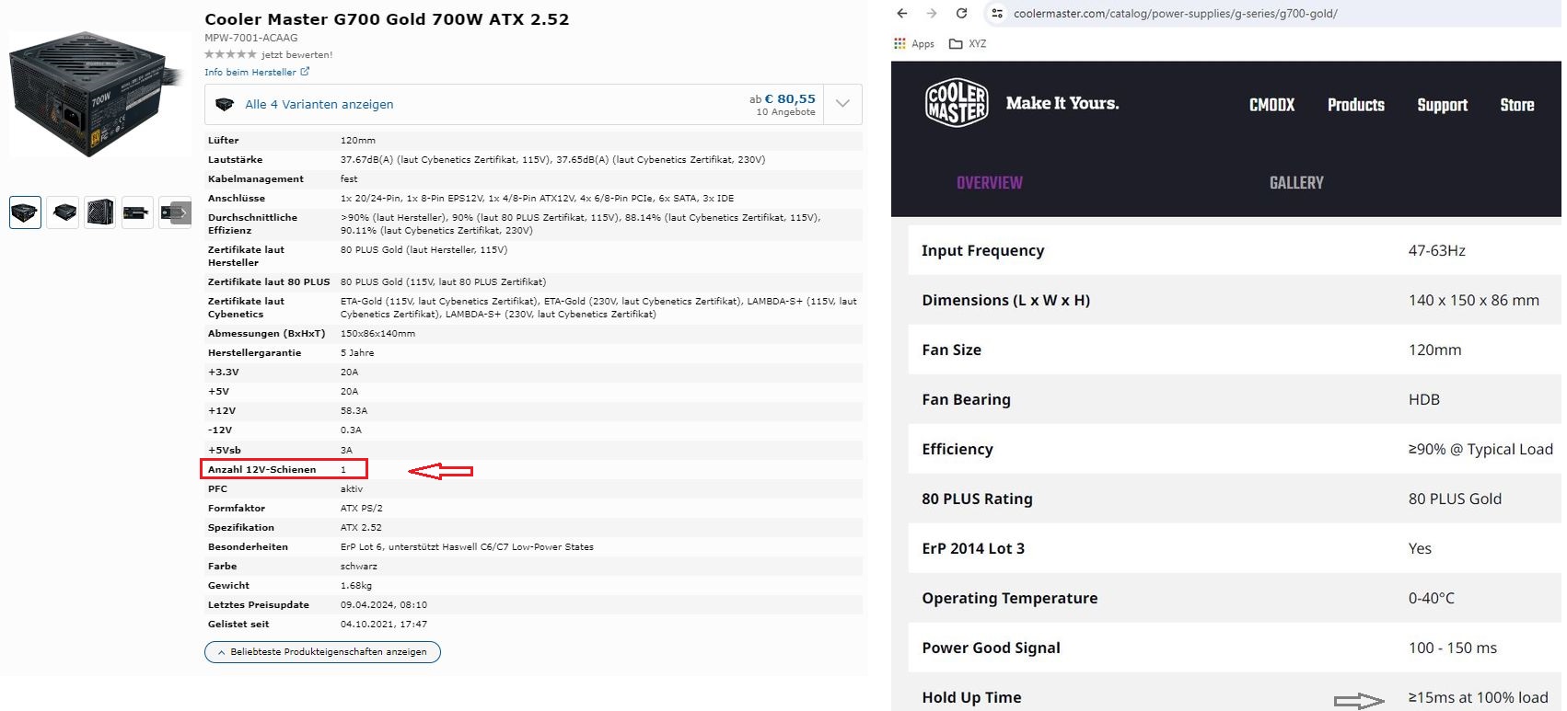The width and height of the screenshot is (1567, 711).
Task: Open the main PSU product image
Action: click(x=98, y=94)
